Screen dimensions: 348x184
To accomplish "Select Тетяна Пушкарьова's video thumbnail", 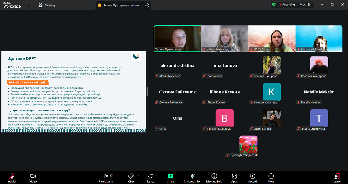I will tap(177, 39).
